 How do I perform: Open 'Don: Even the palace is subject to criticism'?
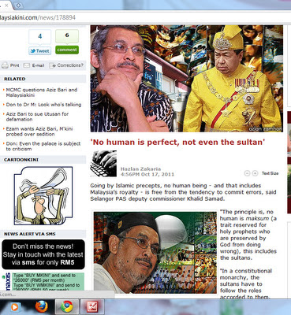pyautogui.click(x=43, y=146)
